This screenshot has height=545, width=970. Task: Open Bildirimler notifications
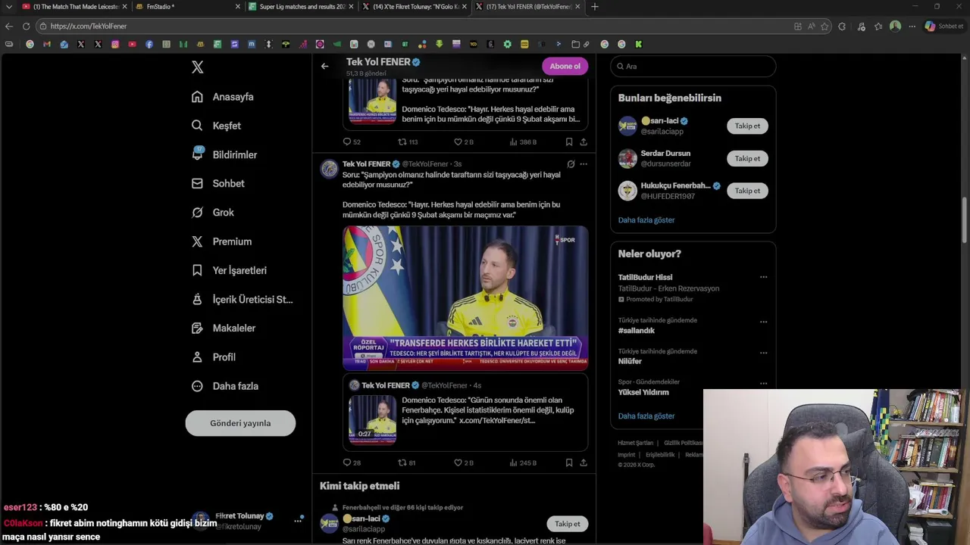pos(224,154)
